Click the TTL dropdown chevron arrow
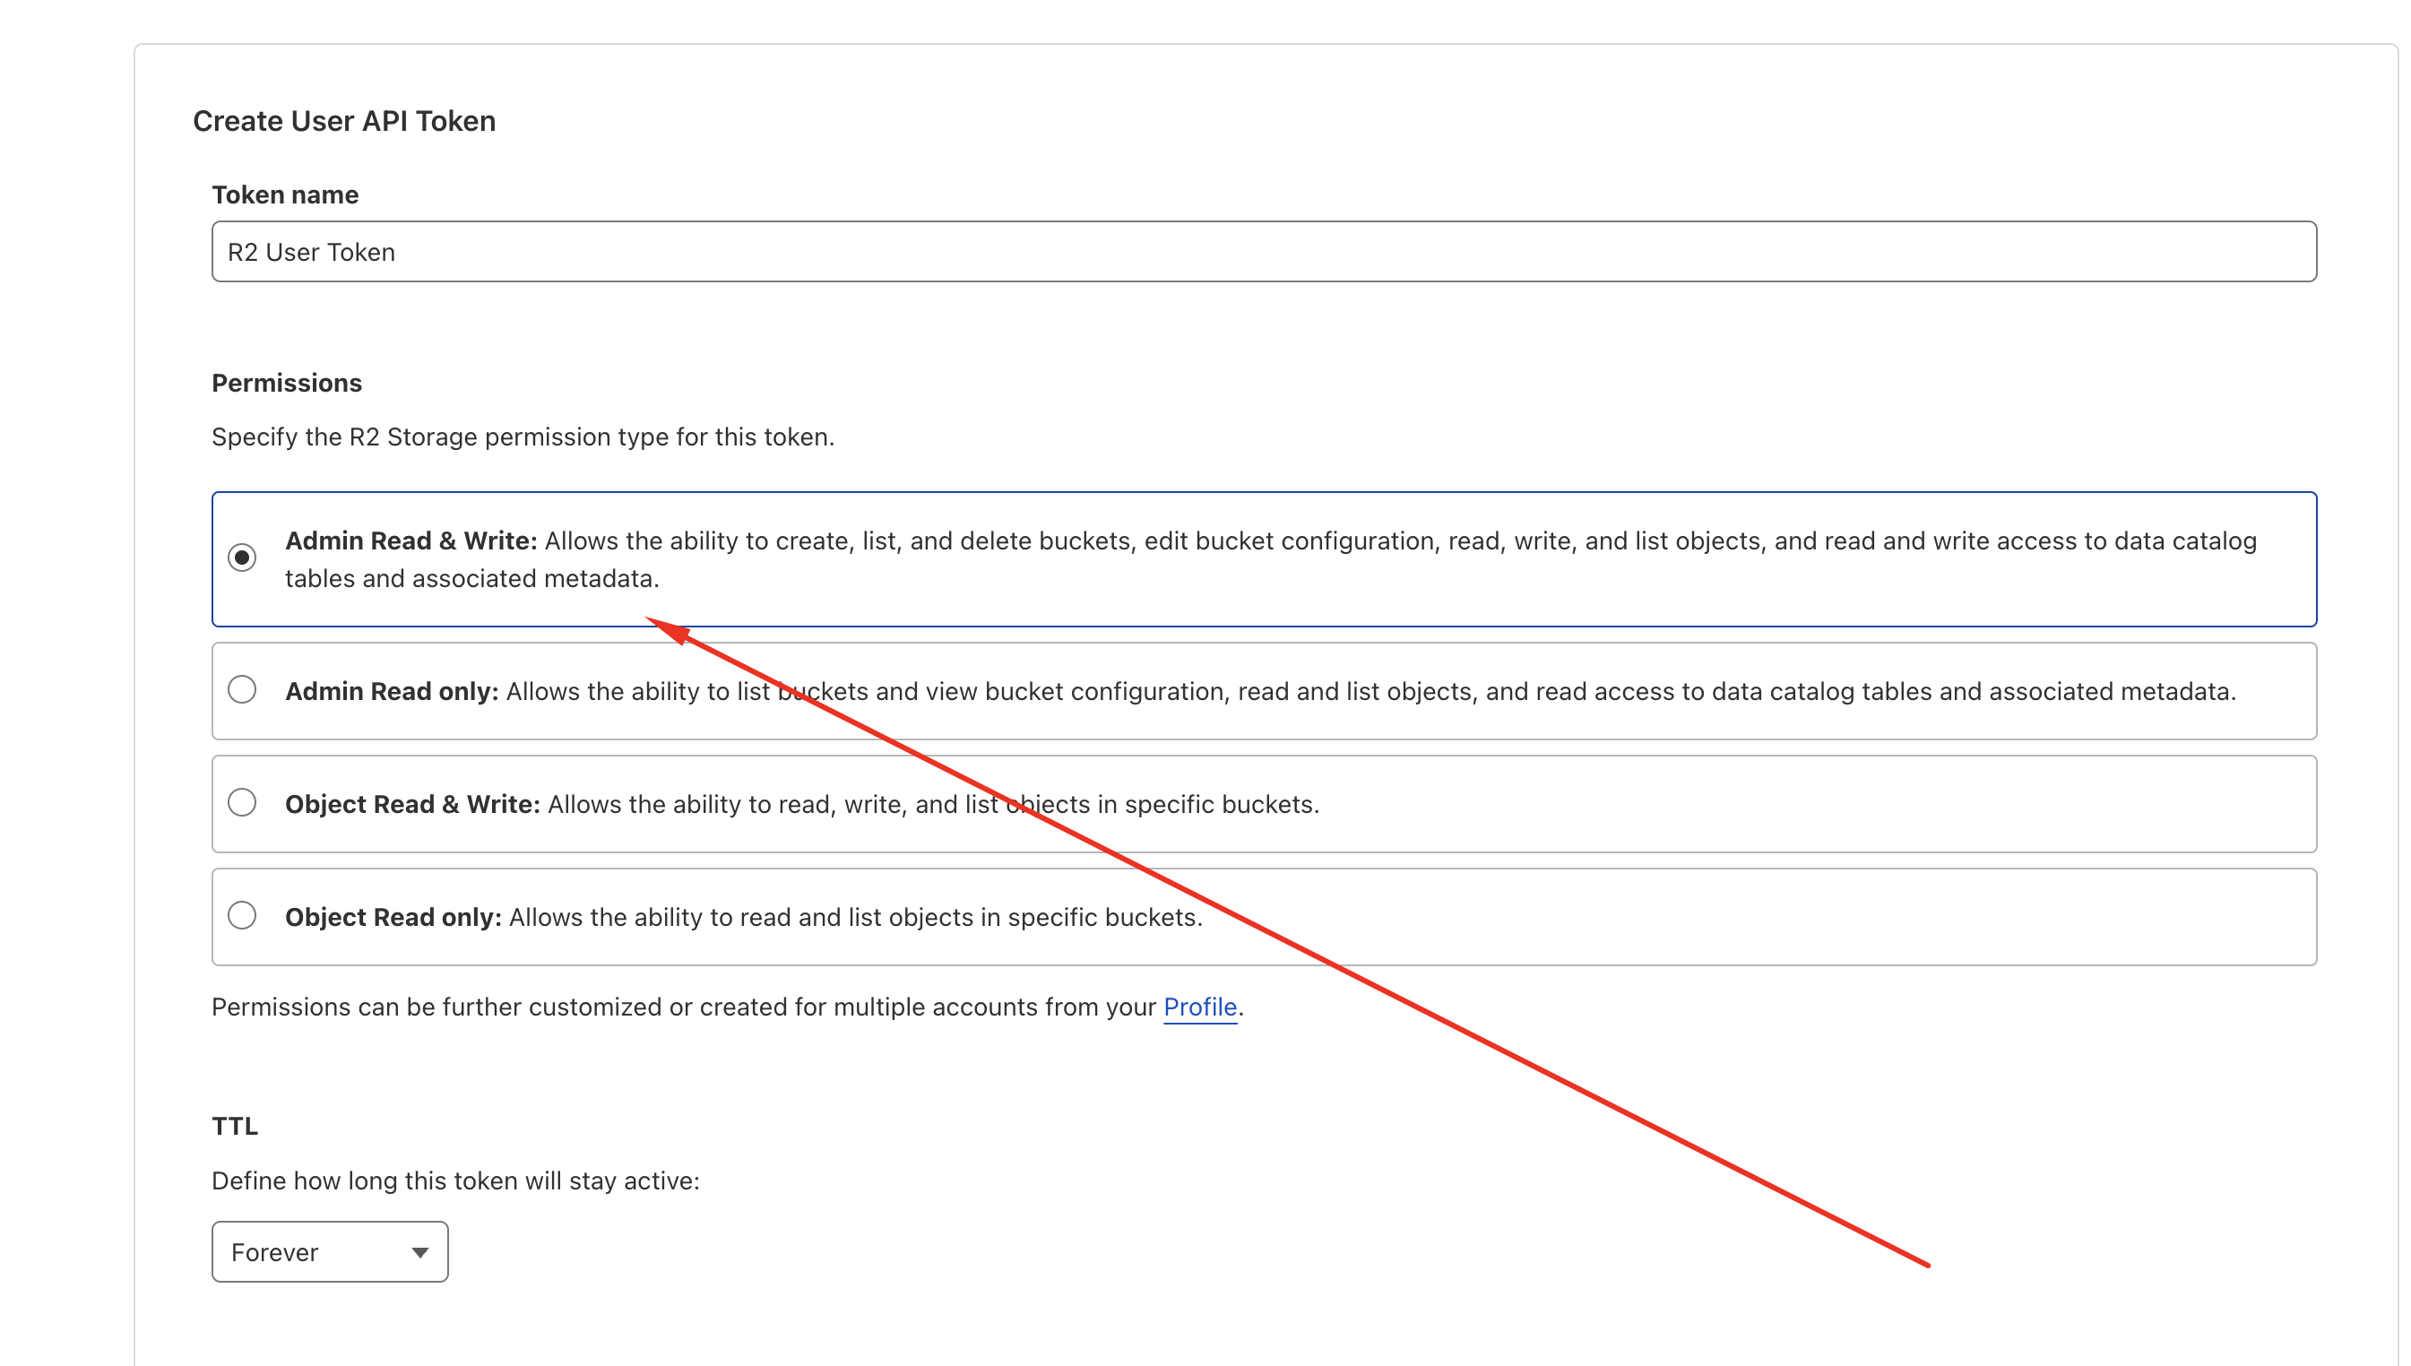2411x1366 pixels. [x=419, y=1251]
